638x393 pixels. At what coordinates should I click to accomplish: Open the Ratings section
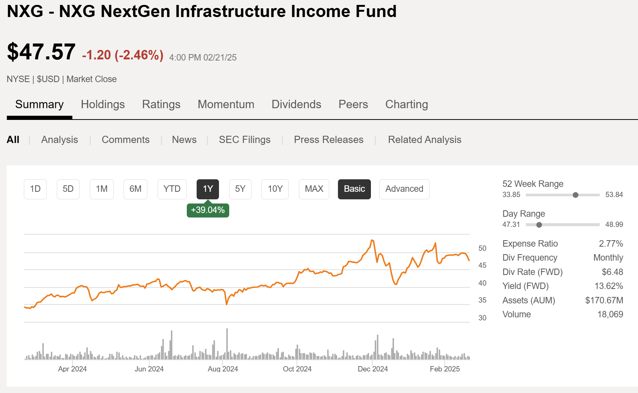tap(161, 104)
